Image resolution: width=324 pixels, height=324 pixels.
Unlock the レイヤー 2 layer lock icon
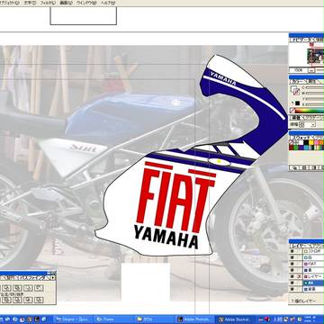(299, 276)
